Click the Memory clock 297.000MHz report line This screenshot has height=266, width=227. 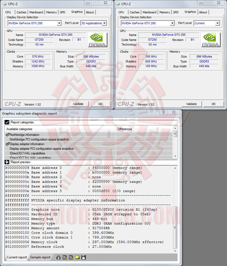[x=84, y=242]
